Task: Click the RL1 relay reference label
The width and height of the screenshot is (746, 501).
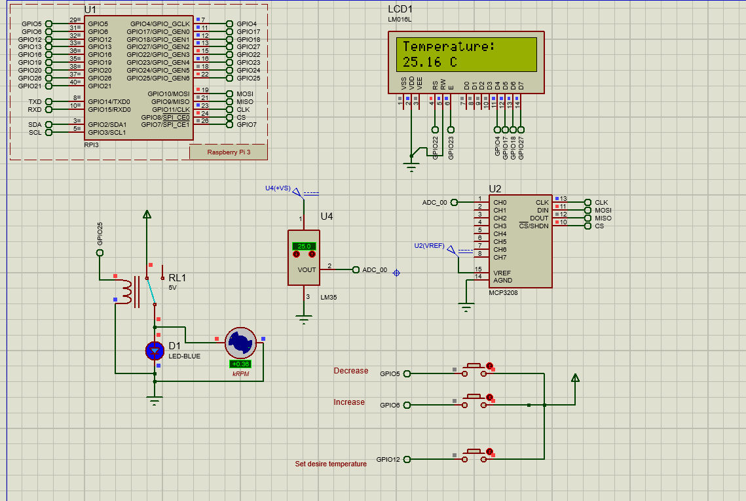Action: point(177,278)
